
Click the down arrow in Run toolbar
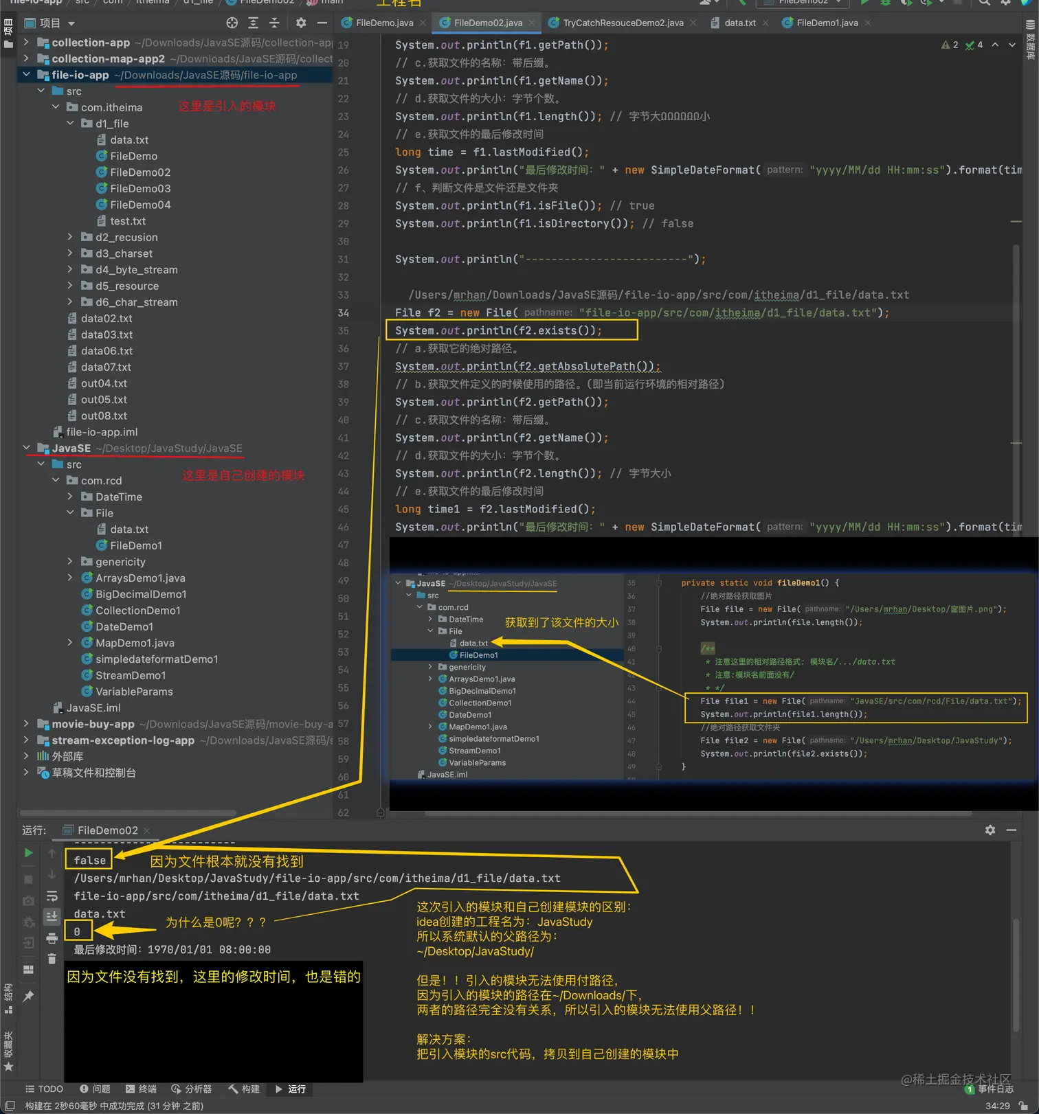(x=52, y=874)
